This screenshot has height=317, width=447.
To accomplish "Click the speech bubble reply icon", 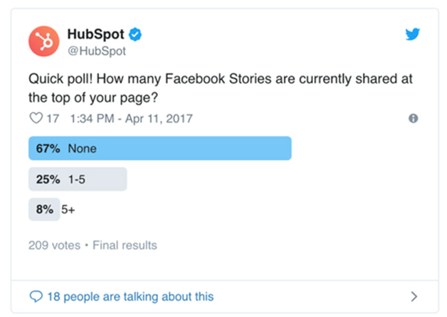I will [36, 296].
